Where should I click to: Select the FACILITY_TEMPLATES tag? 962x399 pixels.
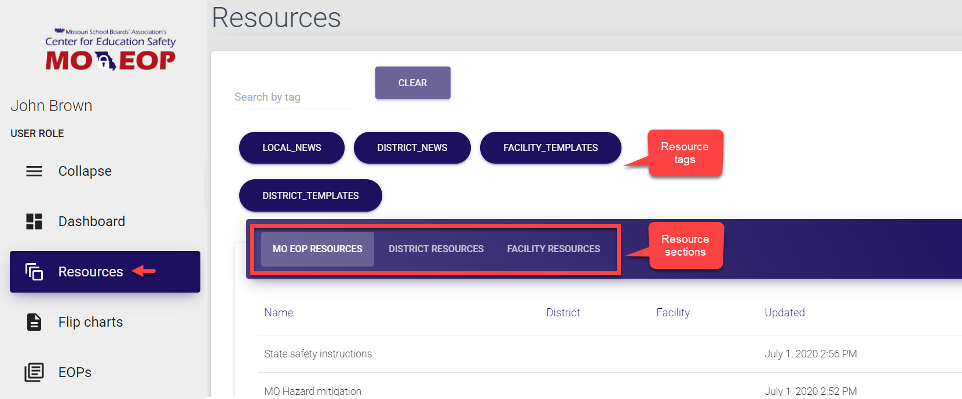pos(550,148)
